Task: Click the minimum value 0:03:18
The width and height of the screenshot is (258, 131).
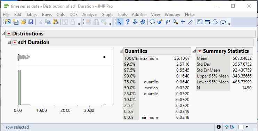Action: (183, 117)
